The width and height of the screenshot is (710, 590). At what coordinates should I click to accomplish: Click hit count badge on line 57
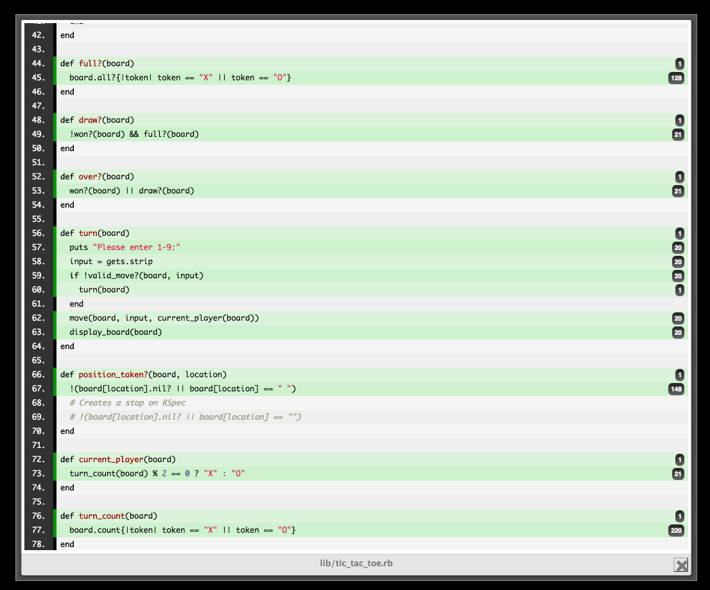point(678,247)
